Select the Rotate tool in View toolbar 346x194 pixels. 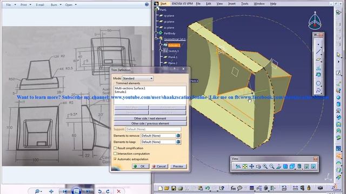coord(258,167)
